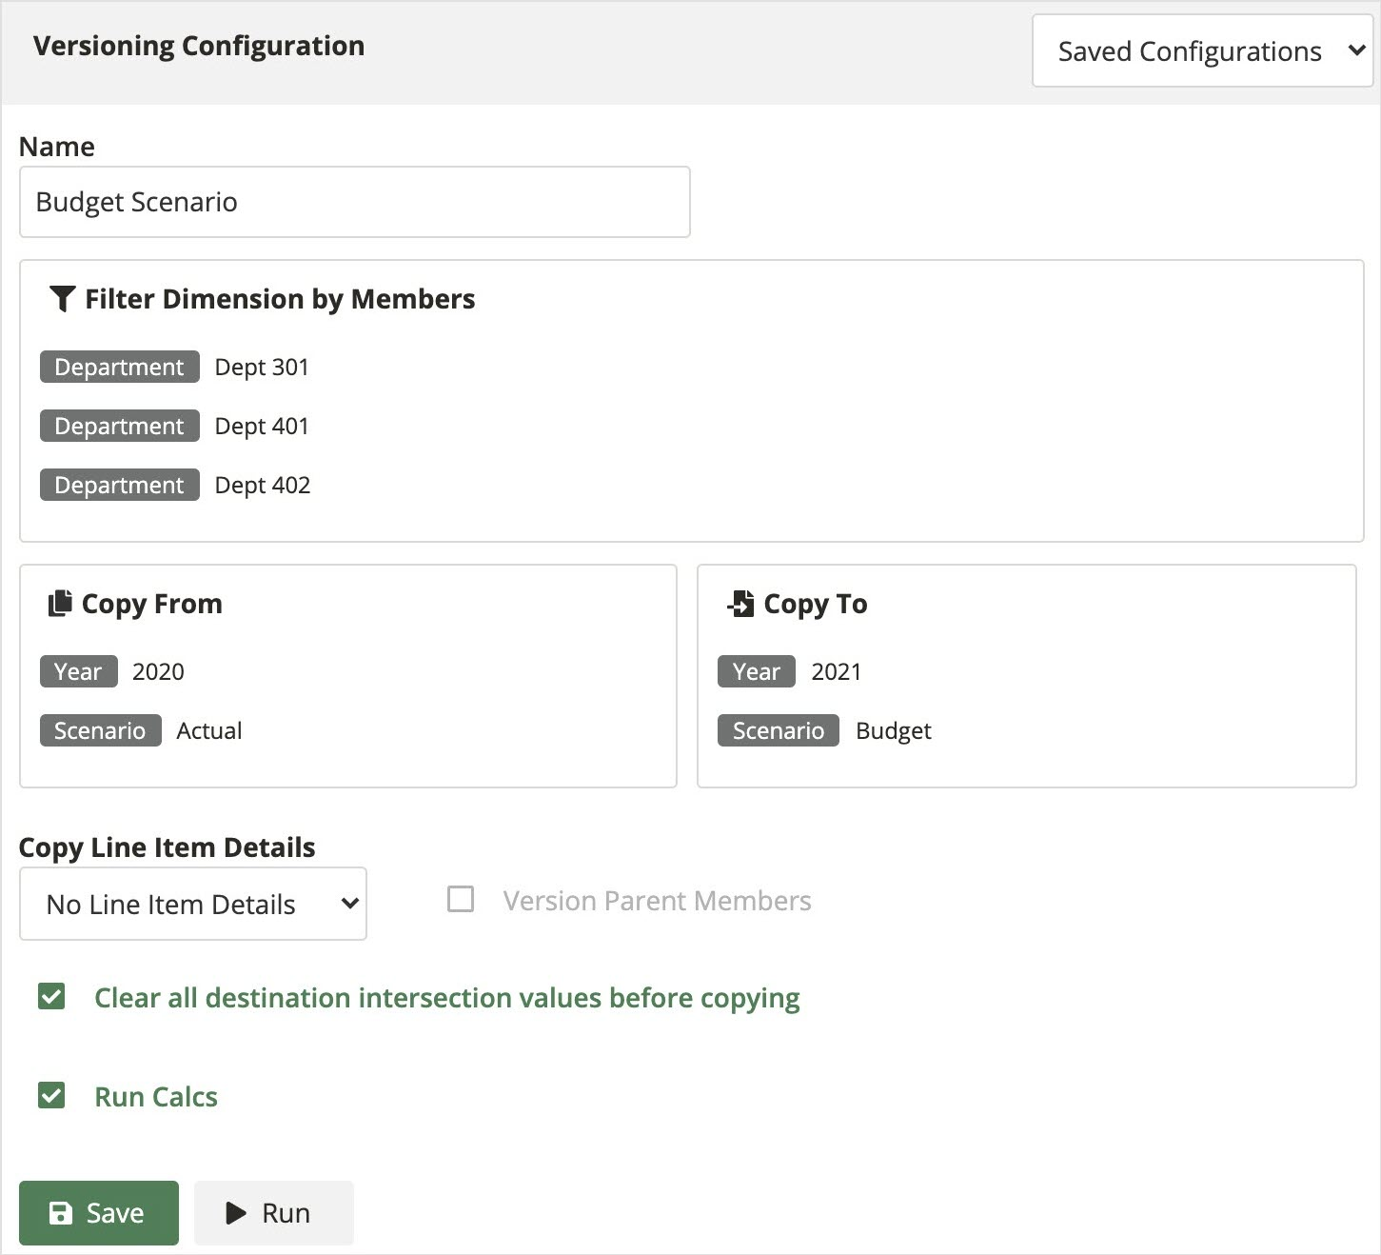Select the Dept 401 member entry
Screen dimensions: 1381x1255
coord(263,426)
